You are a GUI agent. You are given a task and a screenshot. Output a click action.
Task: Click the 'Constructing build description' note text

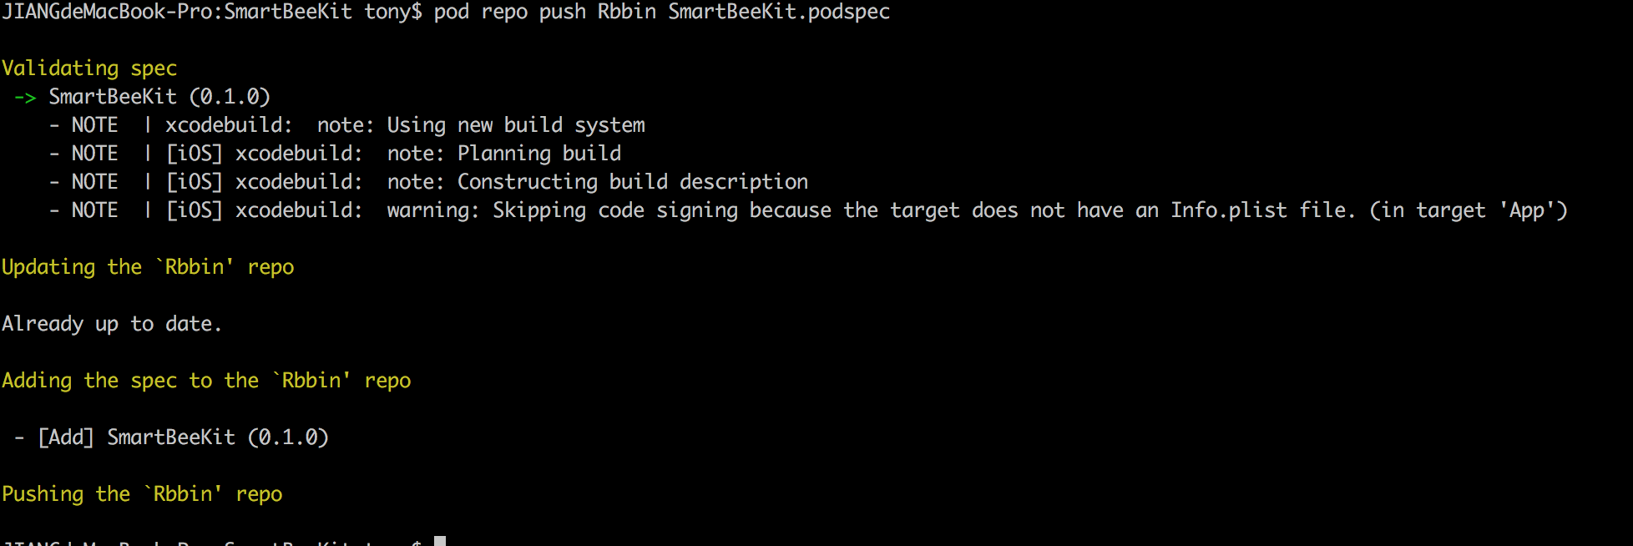632,182
